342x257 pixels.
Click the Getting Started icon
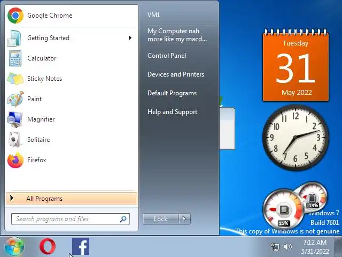[x=14, y=38]
